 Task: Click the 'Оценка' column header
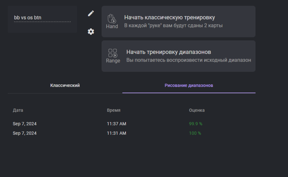[197, 110]
